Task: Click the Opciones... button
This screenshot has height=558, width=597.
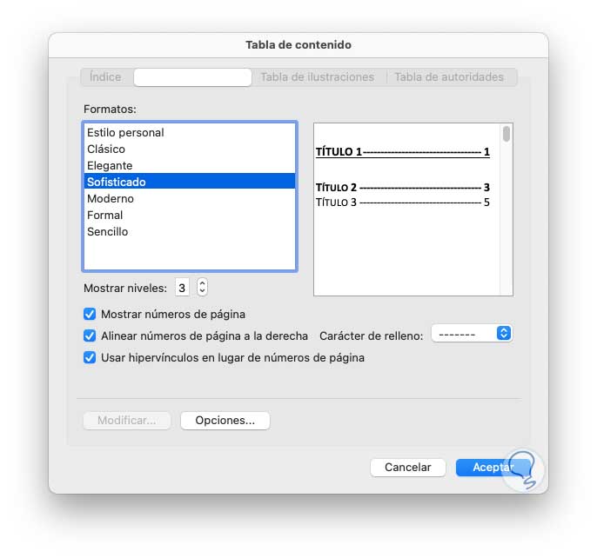Action: 225,421
